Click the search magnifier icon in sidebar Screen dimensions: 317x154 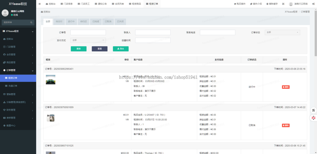pyautogui.click(x=31, y=22)
